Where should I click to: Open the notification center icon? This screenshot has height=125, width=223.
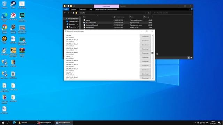[219, 123]
